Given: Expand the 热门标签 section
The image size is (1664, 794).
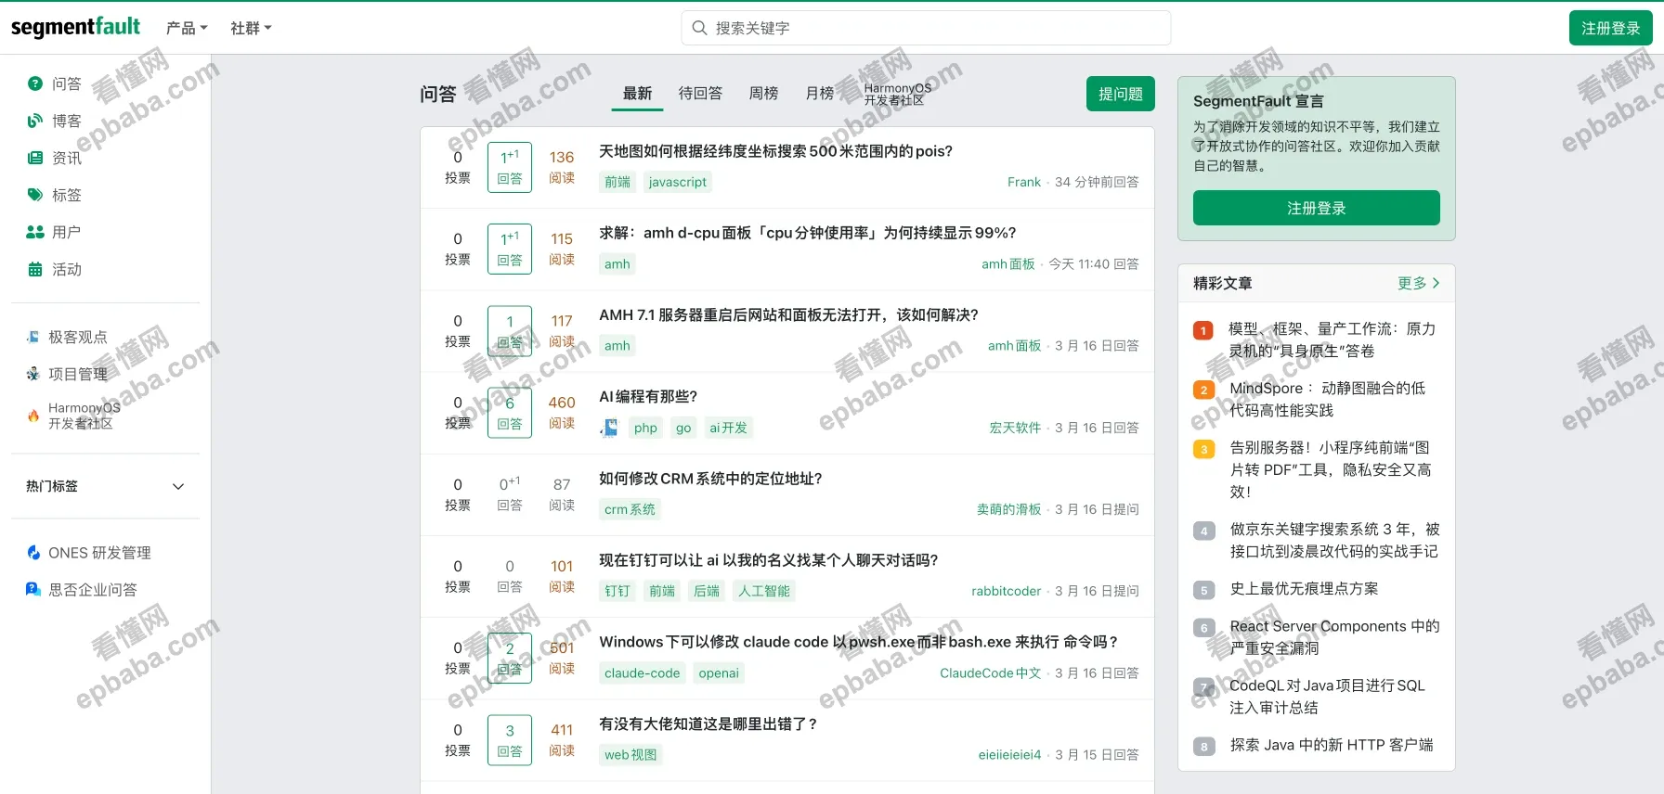Looking at the screenshot, I should [x=106, y=486].
